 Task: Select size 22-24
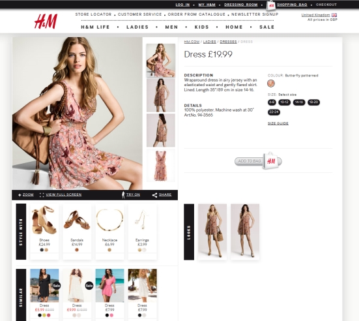pyautogui.click(x=274, y=112)
